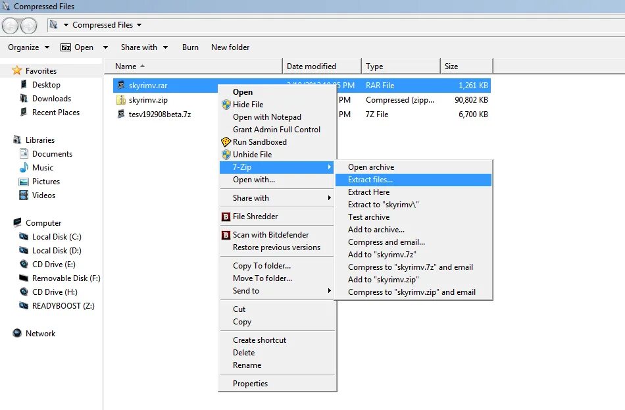625x410 pixels.
Task: Choose Extract to "skyrimv\"
Action: coord(413,205)
